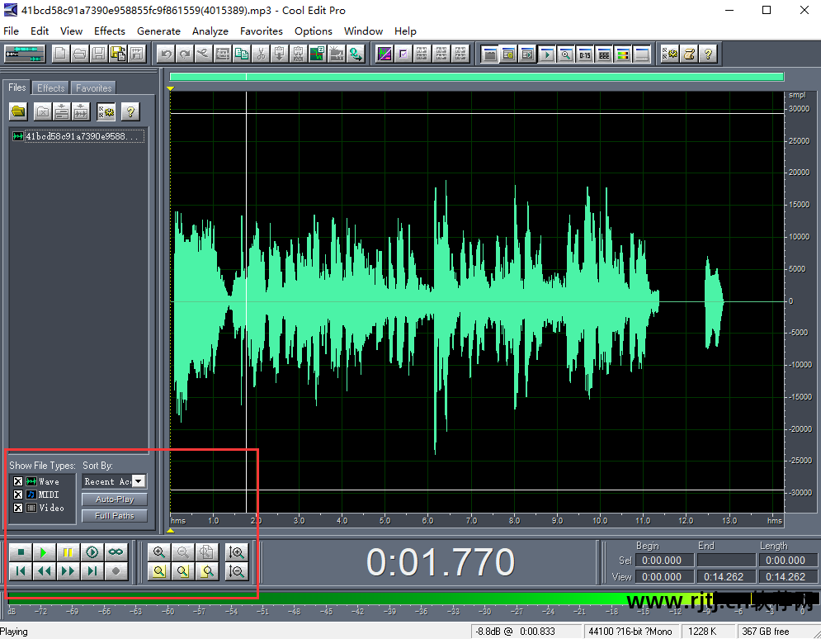821x639 pixels.
Task: Zoom out vertically with arrow minus magnifier
Action: (237, 571)
